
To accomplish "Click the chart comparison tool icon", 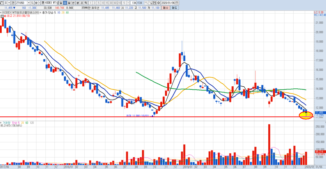I will pyautogui.click(x=146, y=3).
